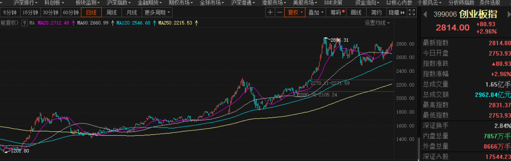Screen dimensions: 511x161
Task: Click the MA20 magenta up arrow
Action: (73, 23)
